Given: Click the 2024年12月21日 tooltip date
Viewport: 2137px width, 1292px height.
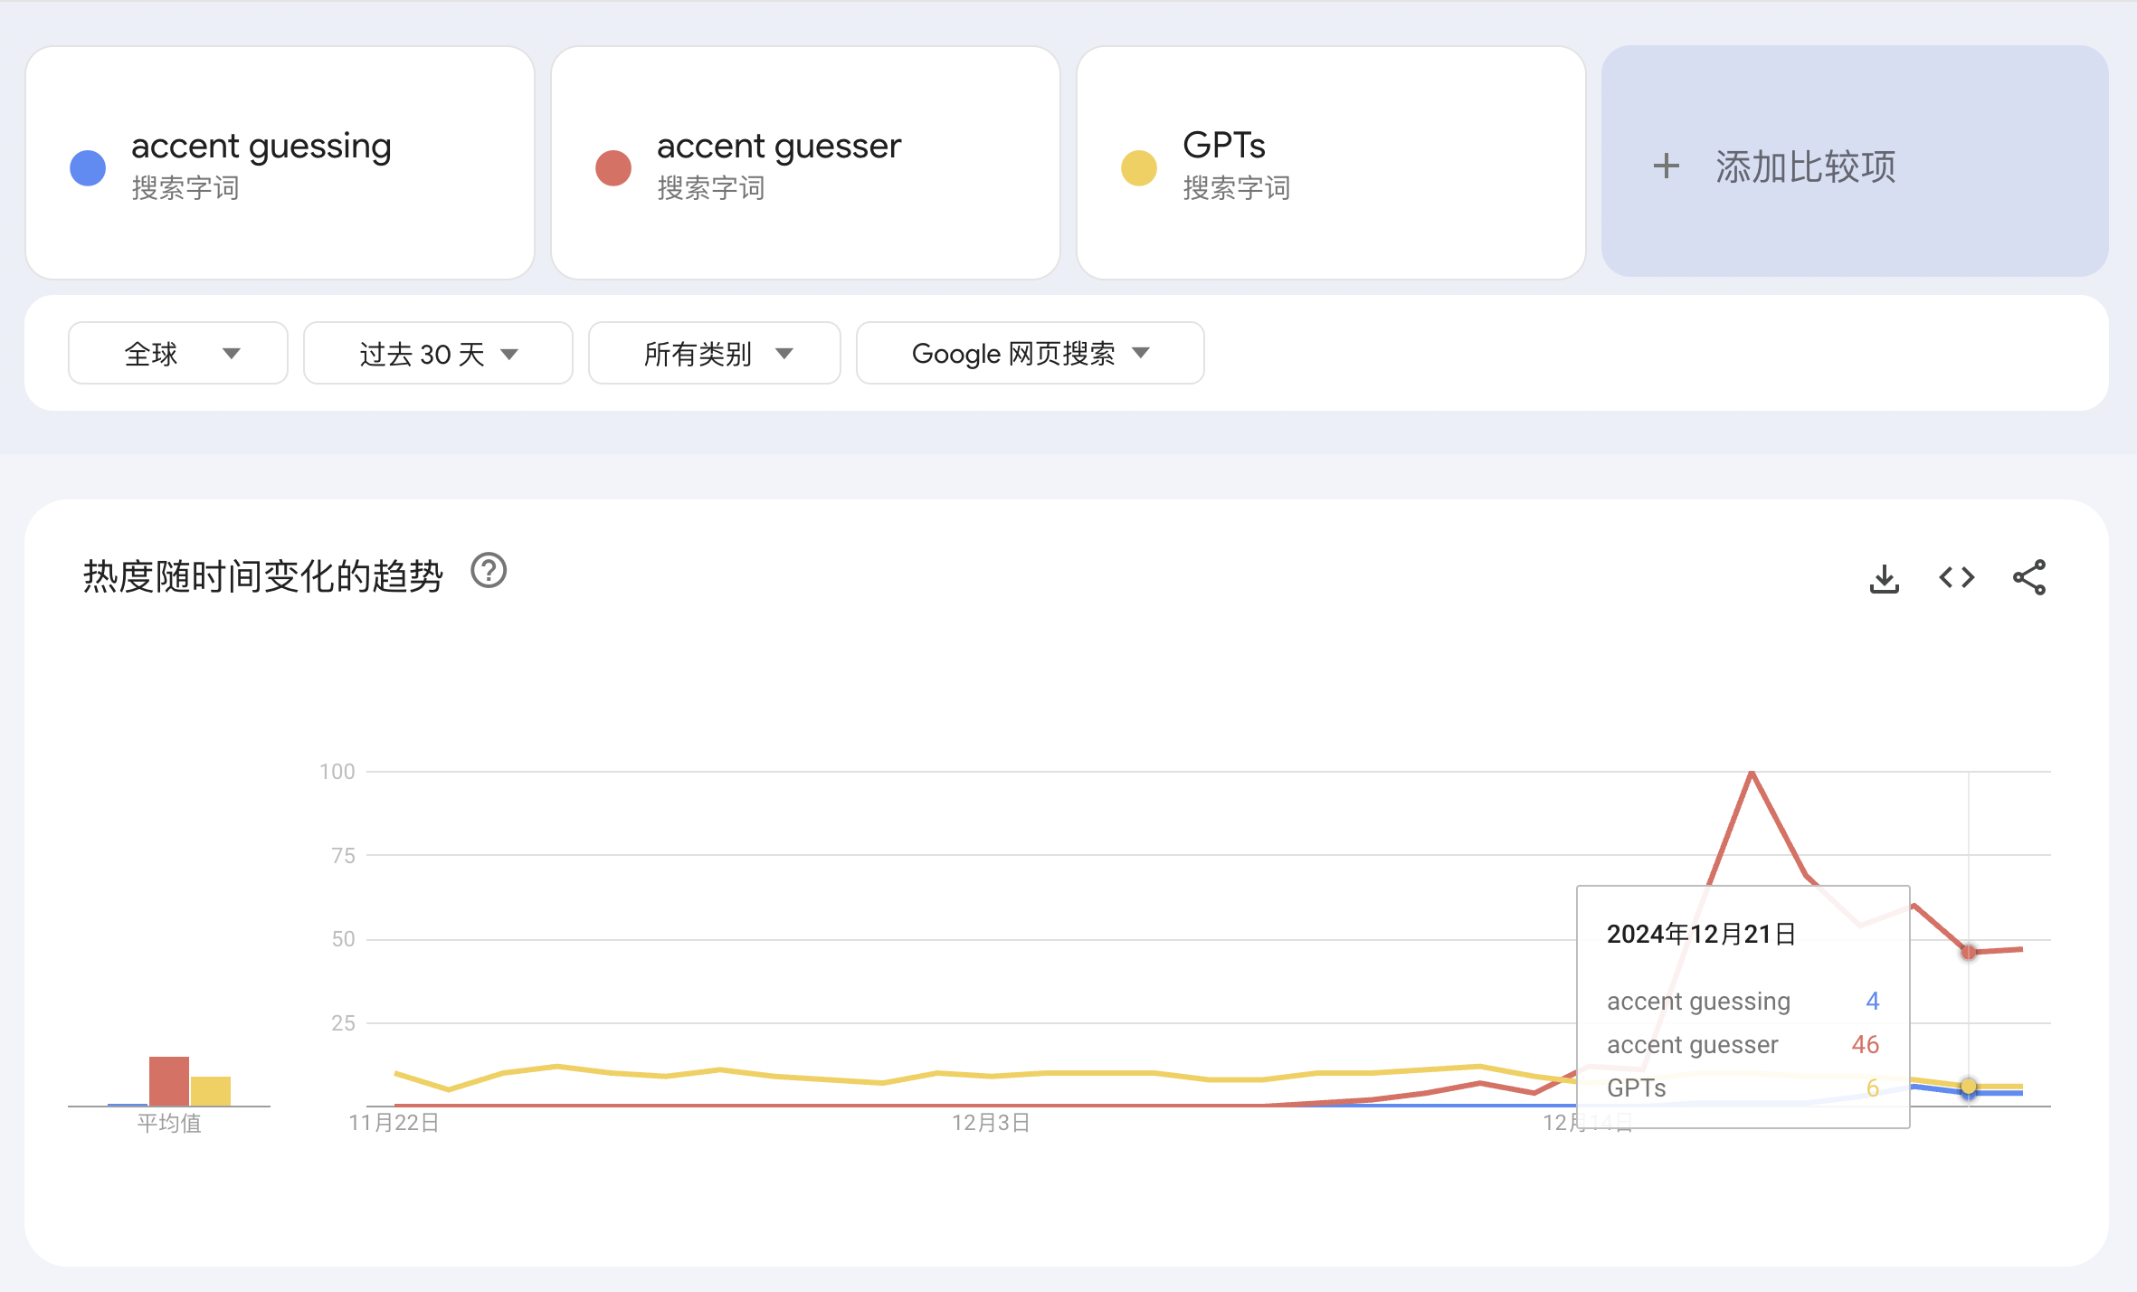Looking at the screenshot, I should (1701, 934).
